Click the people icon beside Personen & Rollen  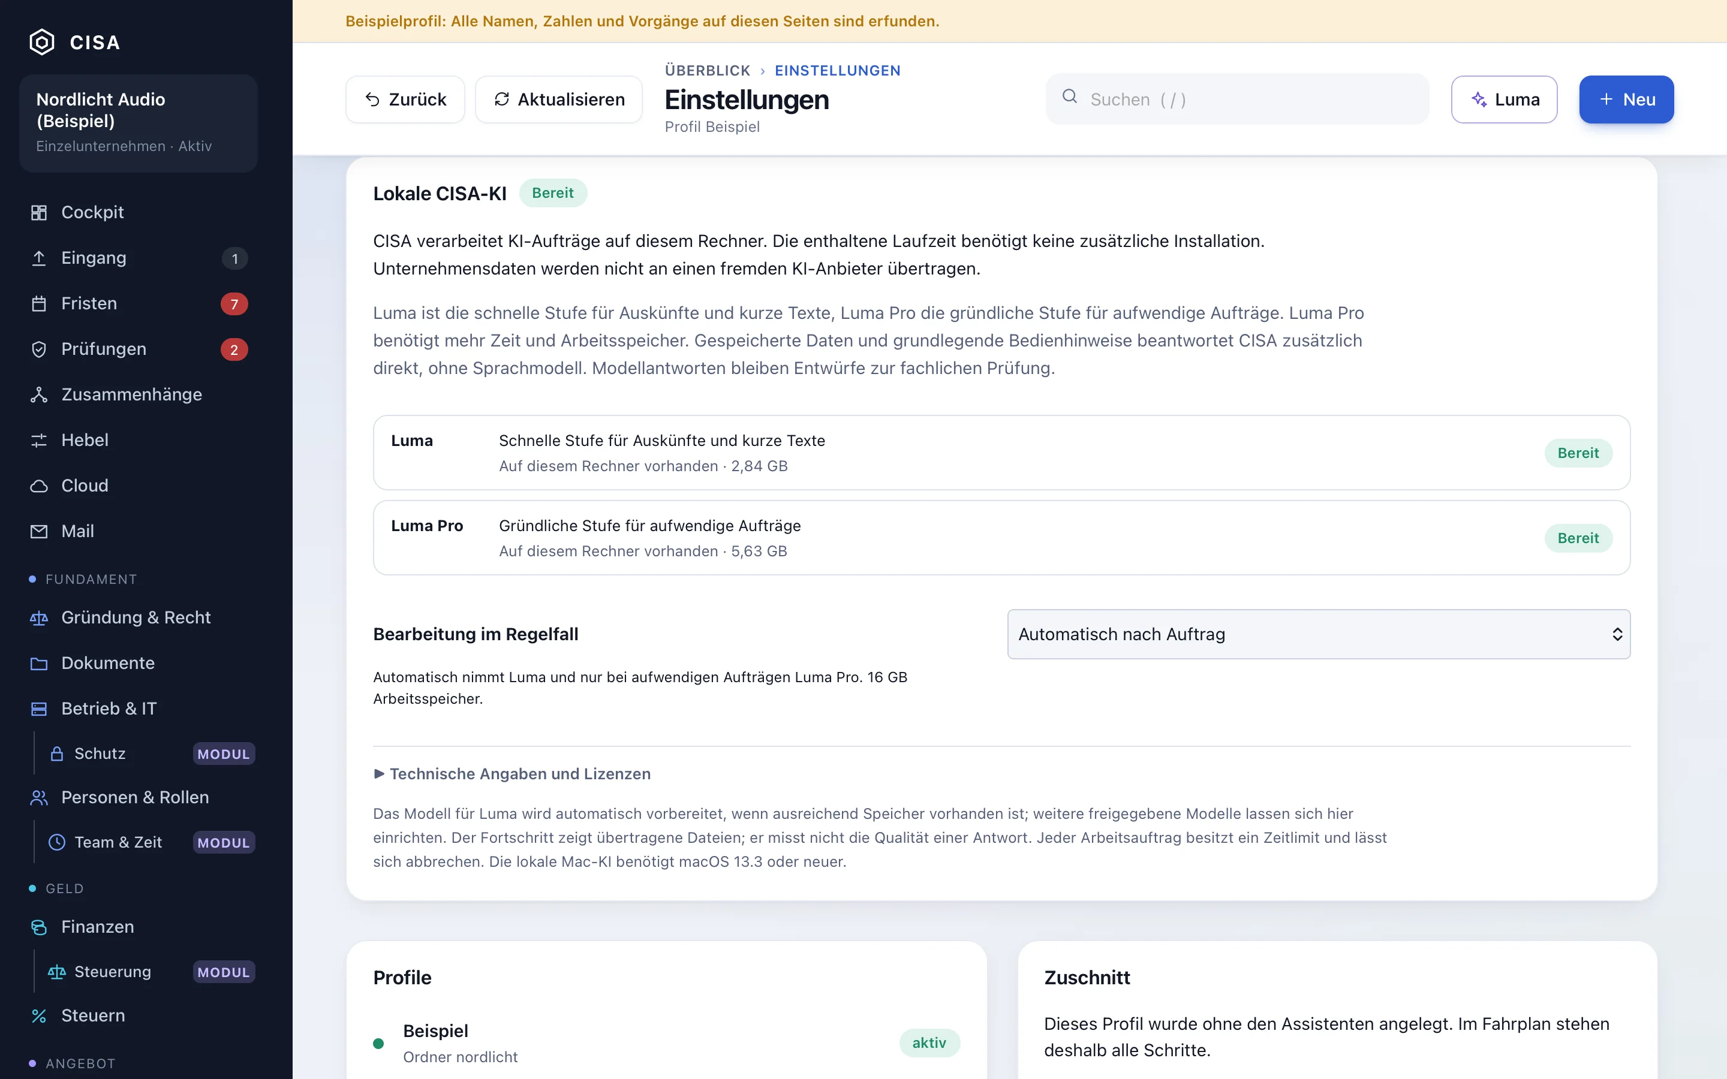[x=39, y=798]
